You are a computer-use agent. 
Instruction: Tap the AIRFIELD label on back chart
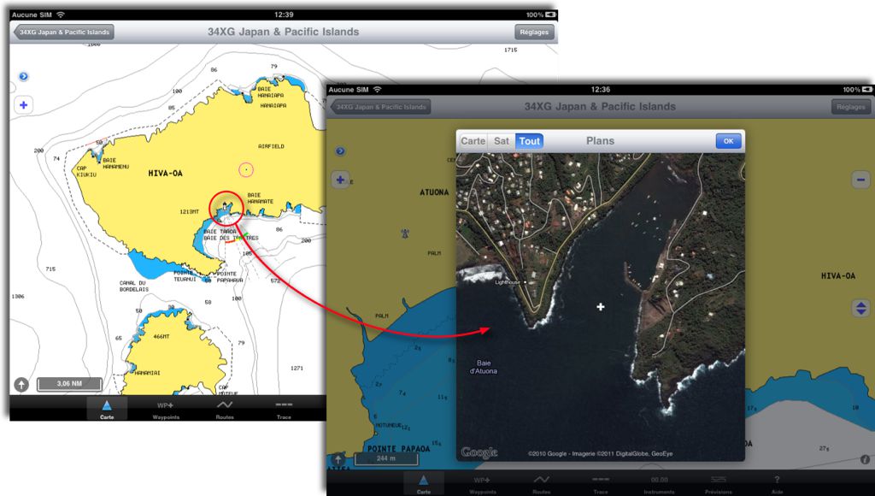271,146
